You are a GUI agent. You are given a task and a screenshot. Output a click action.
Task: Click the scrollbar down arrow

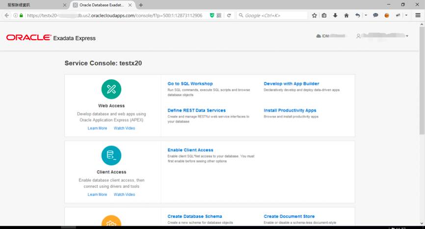(x=422, y=223)
